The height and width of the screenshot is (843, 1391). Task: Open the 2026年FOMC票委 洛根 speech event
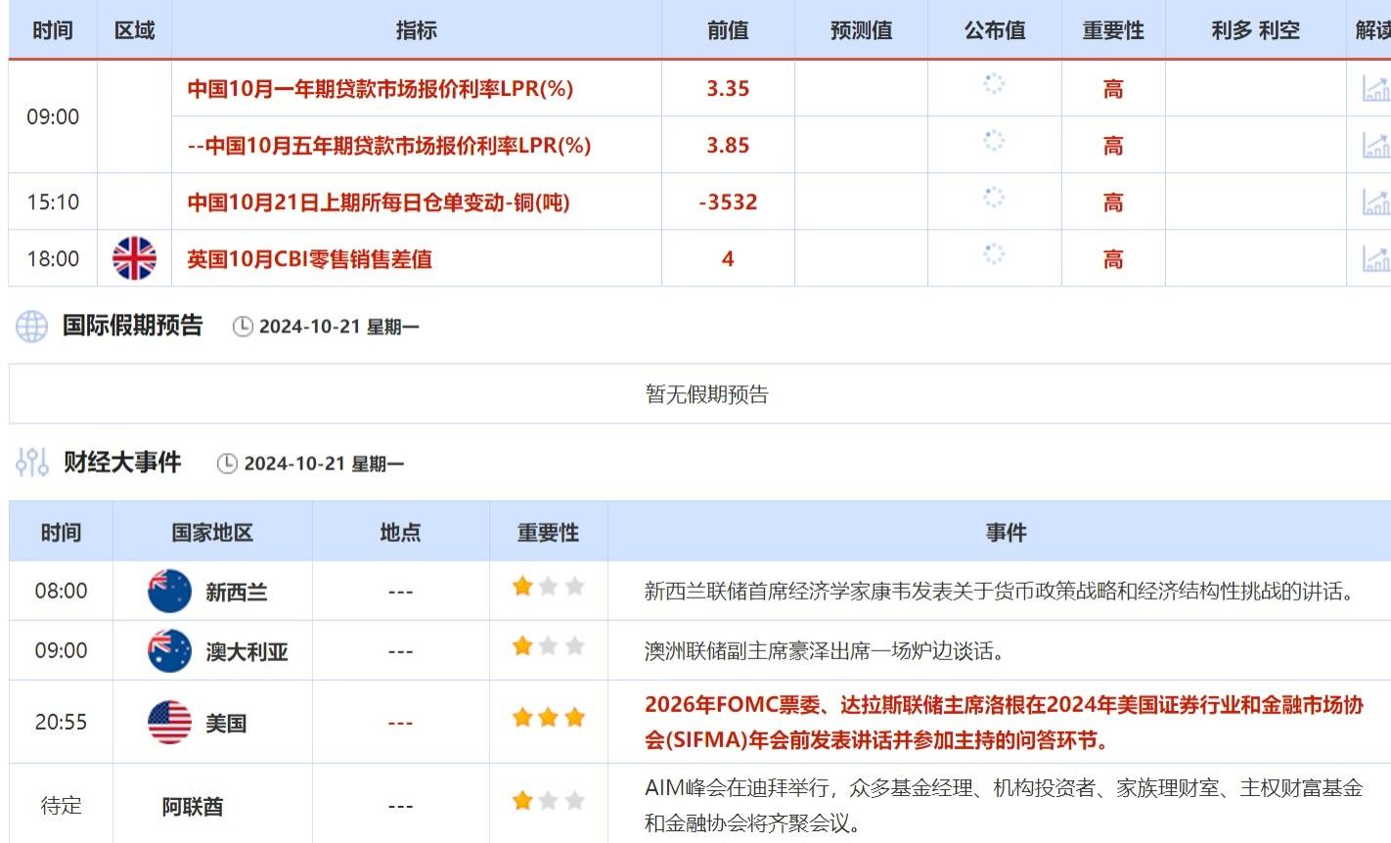point(1004,722)
